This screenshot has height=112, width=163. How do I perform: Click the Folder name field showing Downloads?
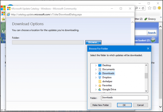pos(125,98)
